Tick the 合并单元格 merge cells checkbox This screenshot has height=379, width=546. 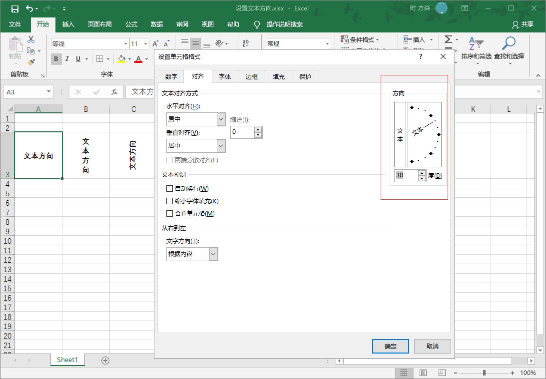click(x=170, y=214)
